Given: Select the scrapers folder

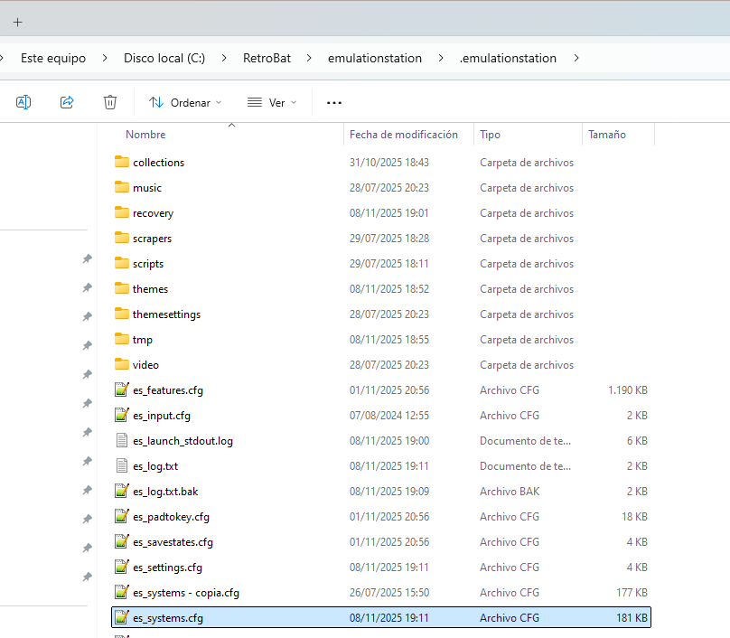Looking at the screenshot, I should click(x=152, y=239).
